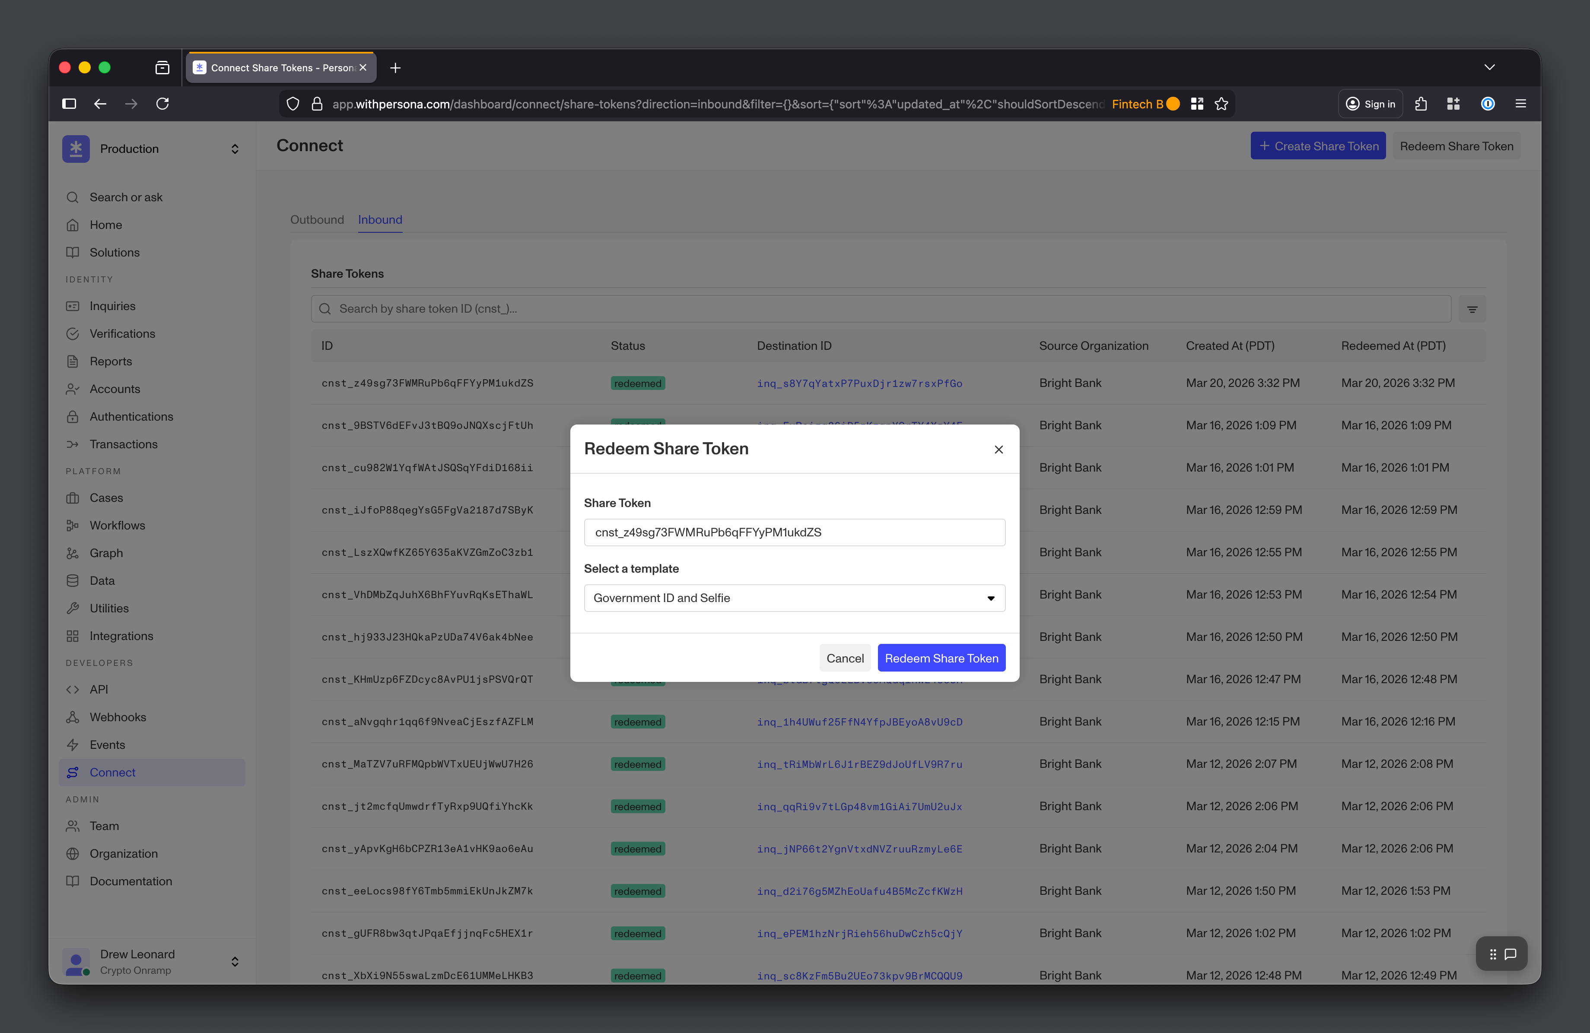Select the Graph section
The image size is (1590, 1033).
point(106,553)
